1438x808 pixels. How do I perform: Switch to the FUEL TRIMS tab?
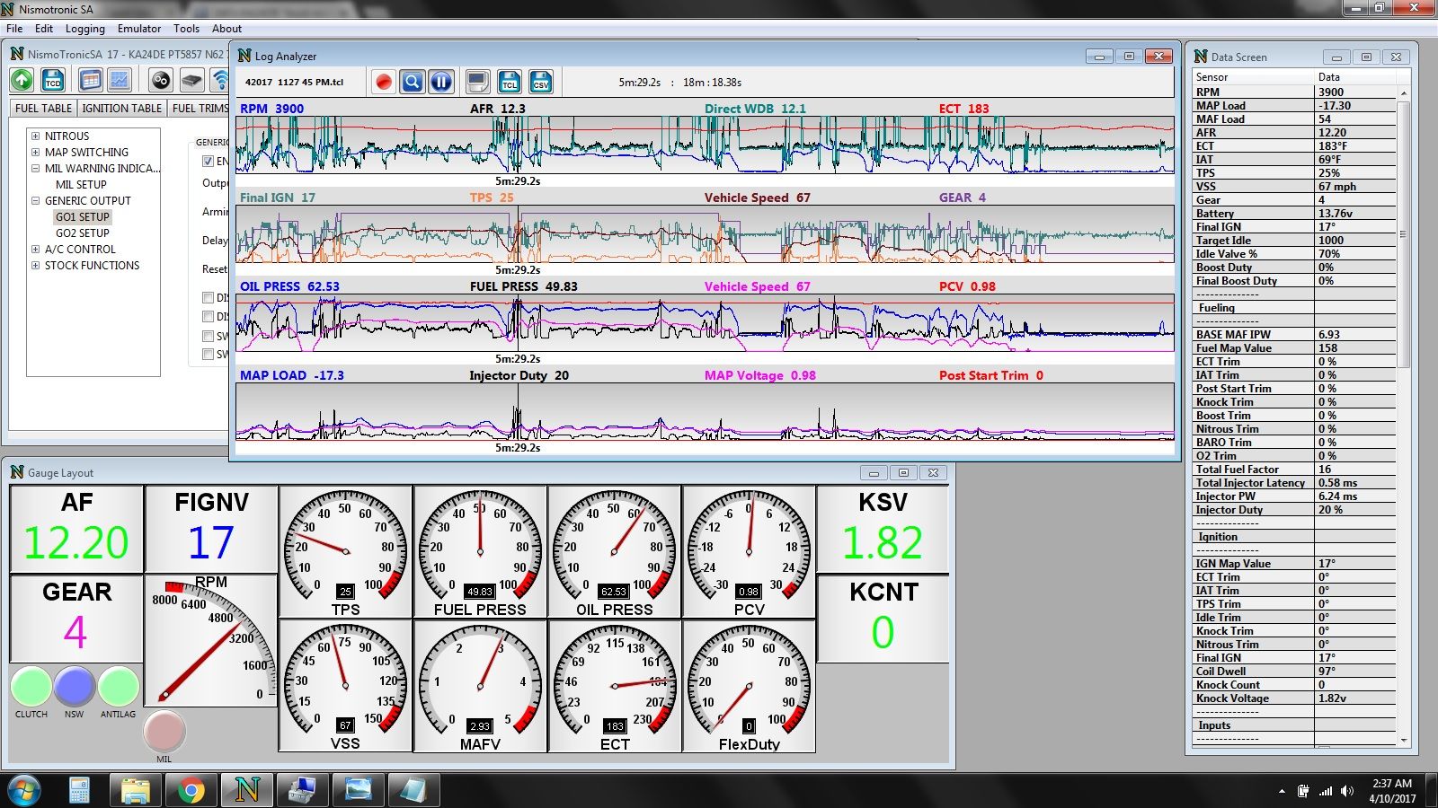pos(200,109)
